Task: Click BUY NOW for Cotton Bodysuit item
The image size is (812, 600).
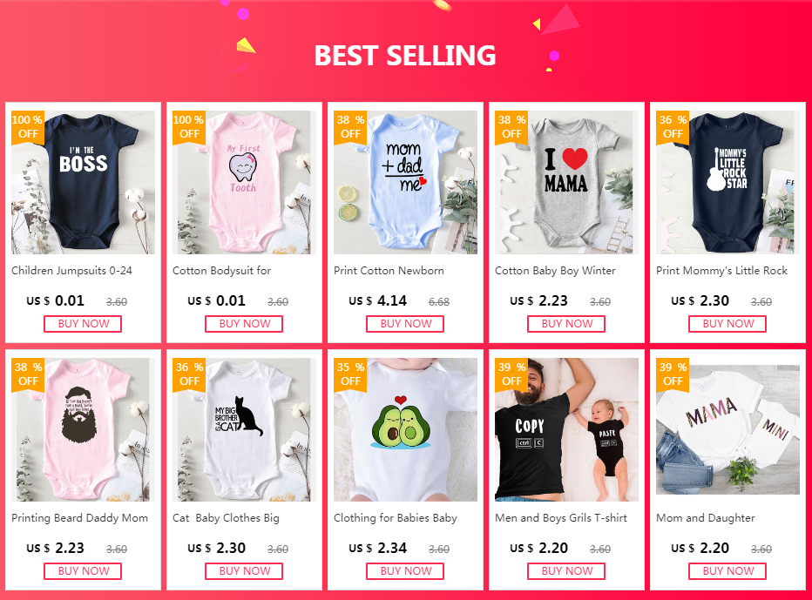Action: (244, 324)
